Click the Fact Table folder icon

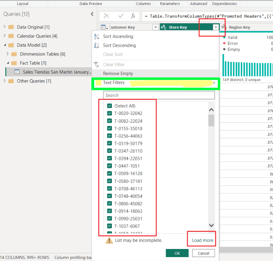coord(14,63)
